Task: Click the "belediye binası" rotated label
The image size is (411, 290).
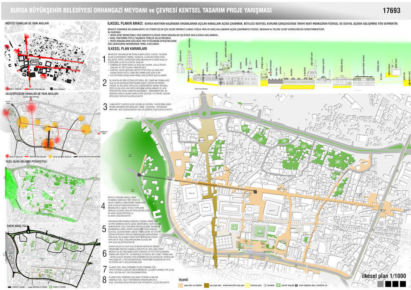Action: (x=342, y=66)
